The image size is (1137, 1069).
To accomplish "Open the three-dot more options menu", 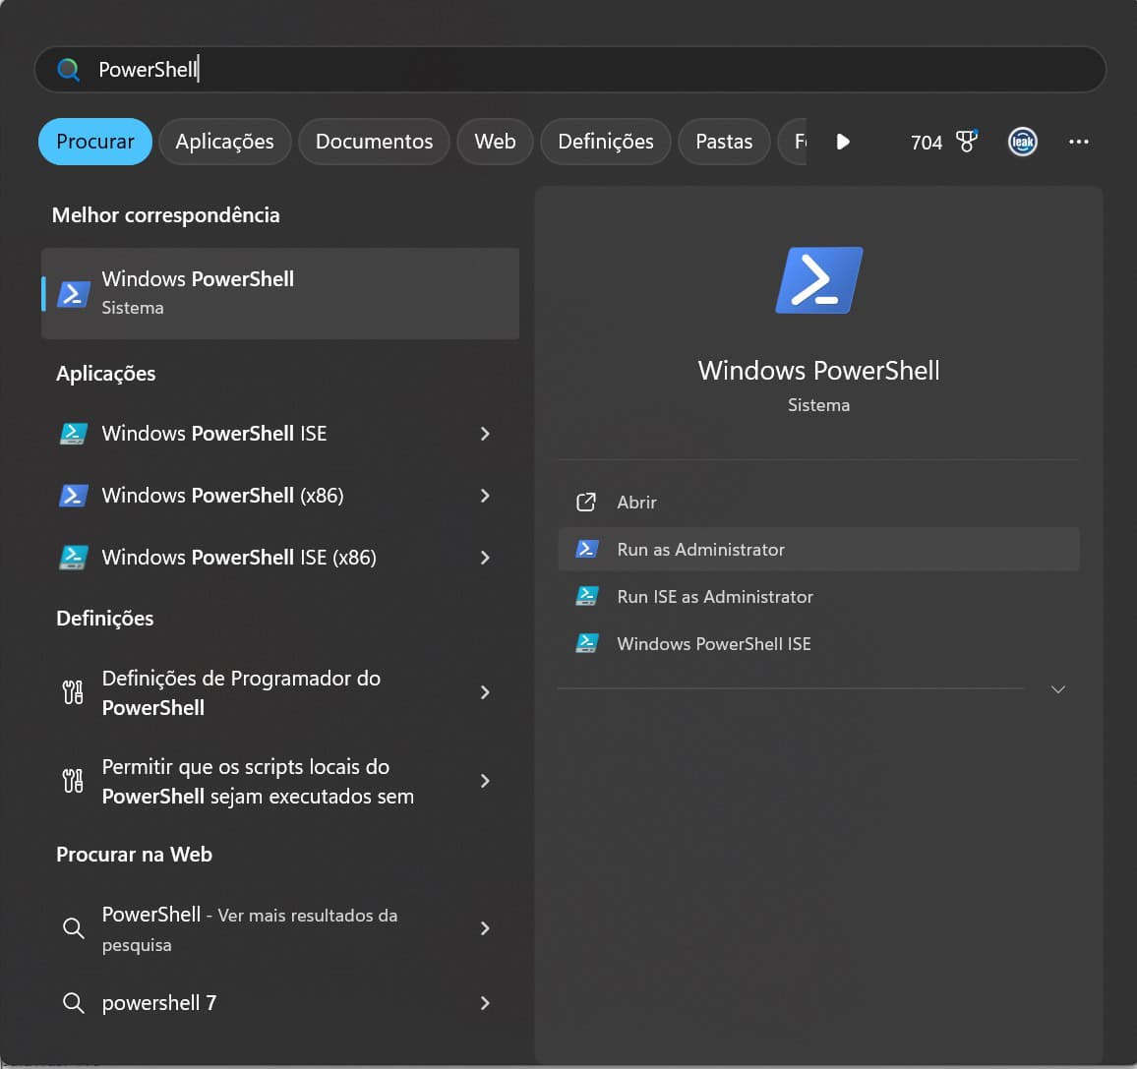I will point(1078,142).
